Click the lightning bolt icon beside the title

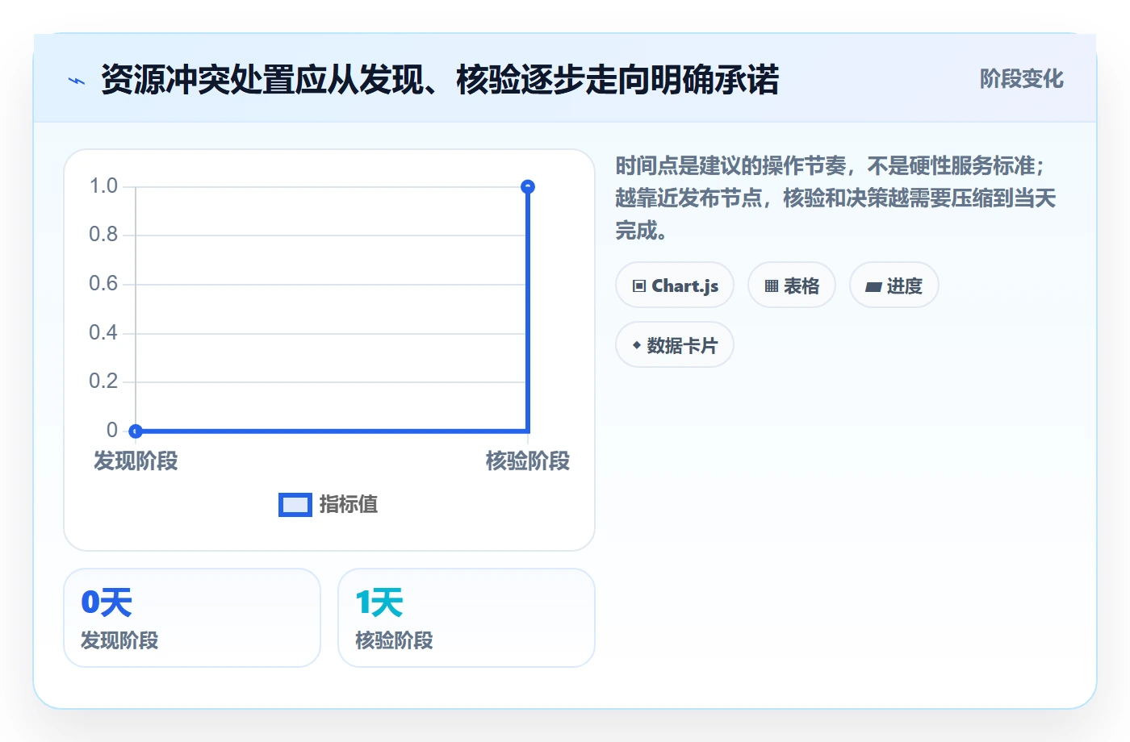[77, 81]
